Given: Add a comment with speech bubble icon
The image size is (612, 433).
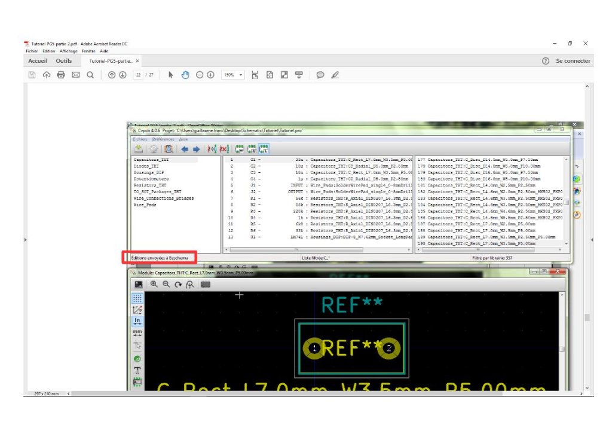Looking at the screenshot, I should (320, 75).
